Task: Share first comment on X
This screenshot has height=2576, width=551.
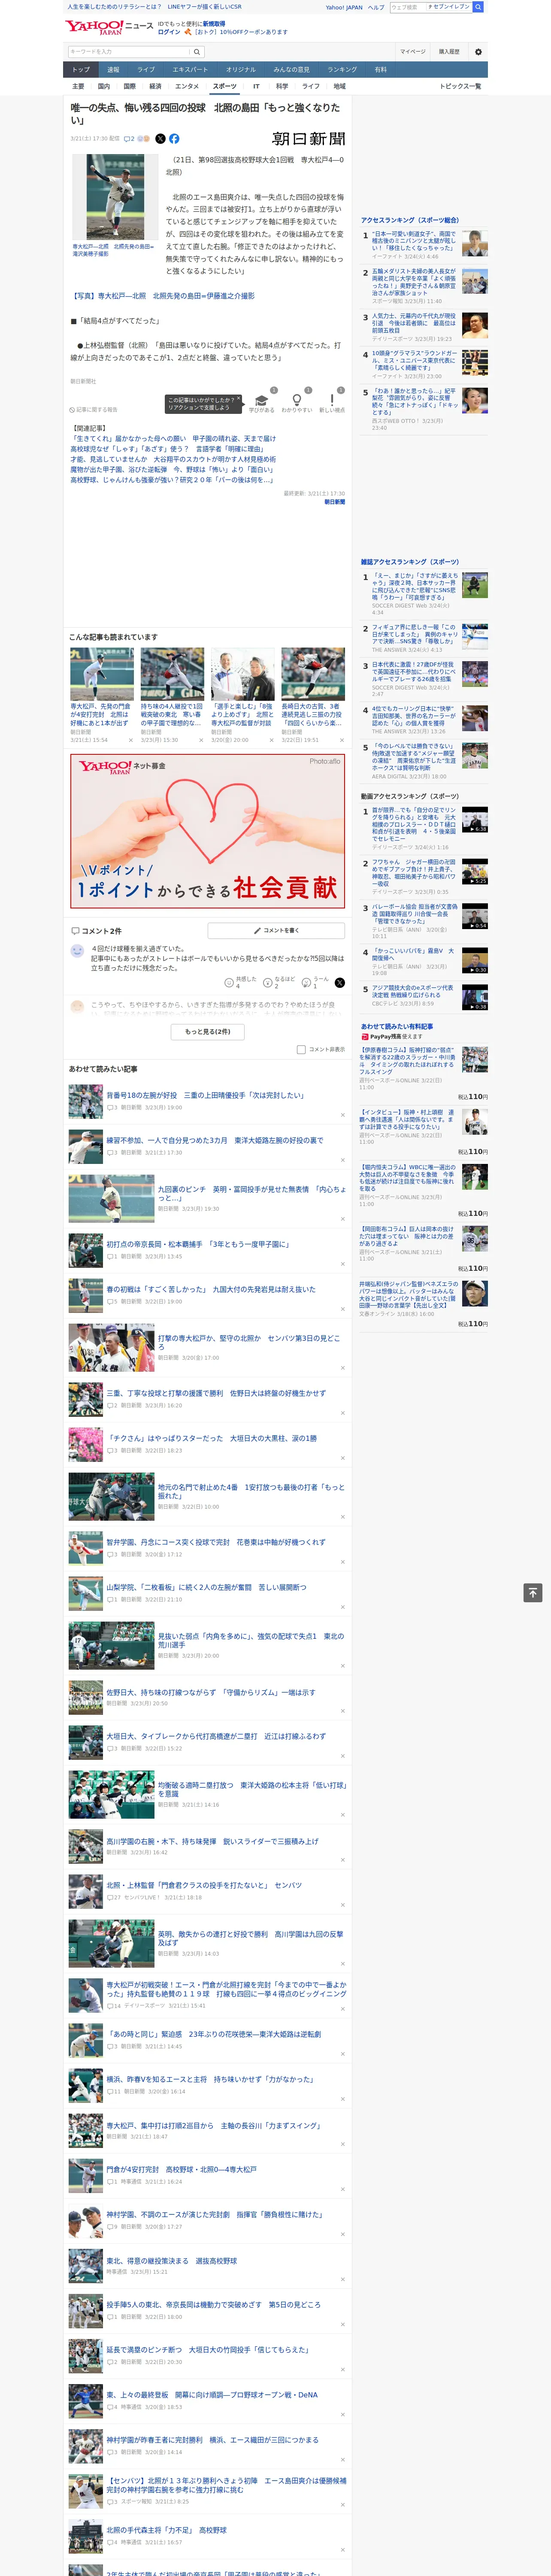Action: click(340, 983)
